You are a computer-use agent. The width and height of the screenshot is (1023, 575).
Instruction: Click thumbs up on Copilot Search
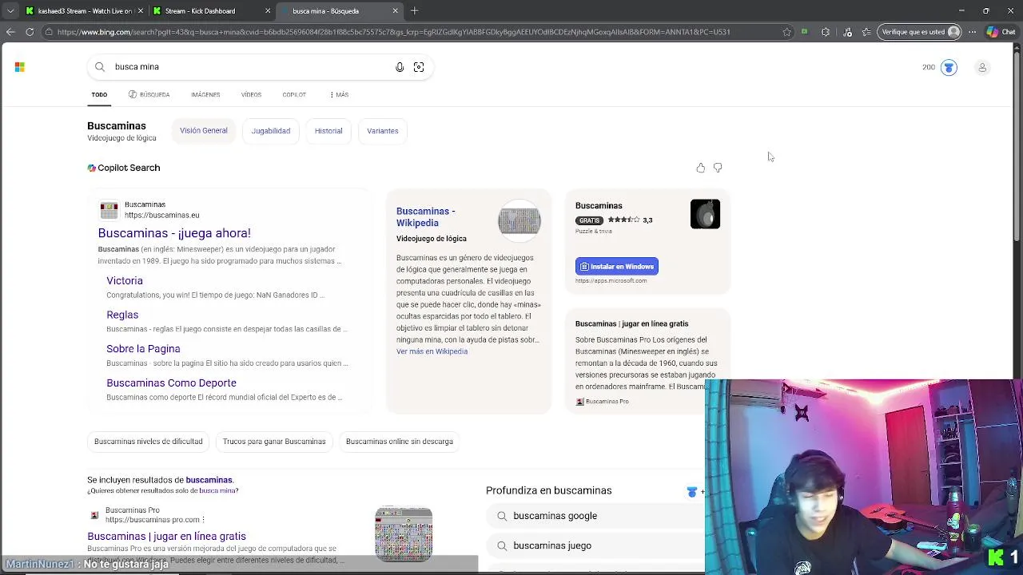click(701, 168)
